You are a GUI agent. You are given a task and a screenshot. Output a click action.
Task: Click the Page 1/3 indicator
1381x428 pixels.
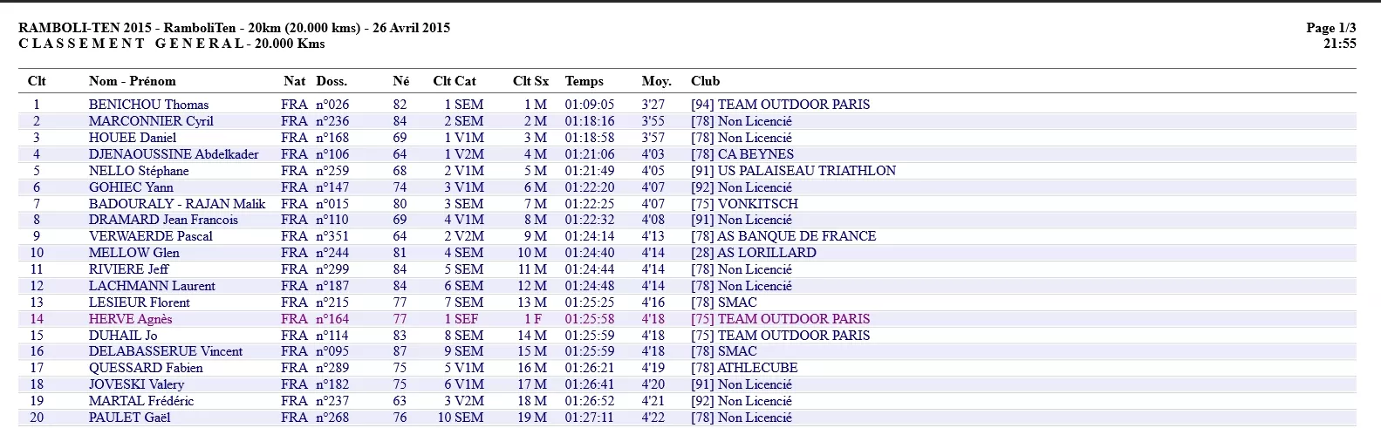click(x=1330, y=28)
